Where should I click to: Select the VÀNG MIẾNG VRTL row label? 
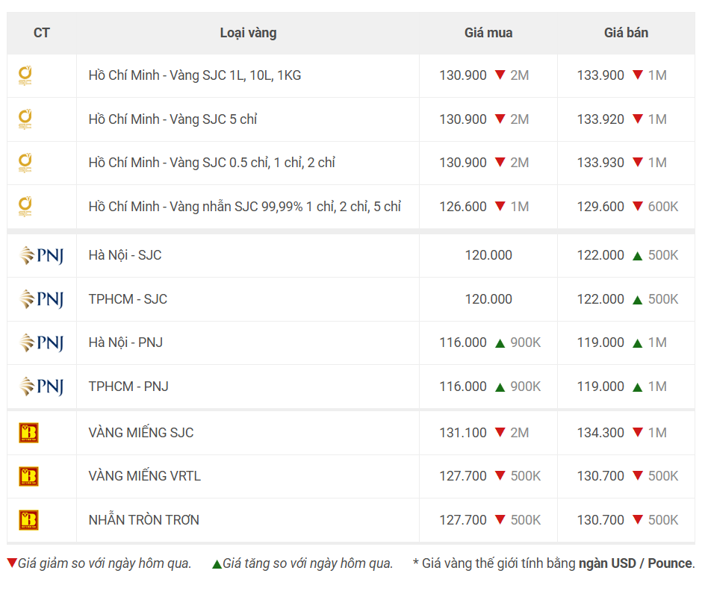click(144, 476)
